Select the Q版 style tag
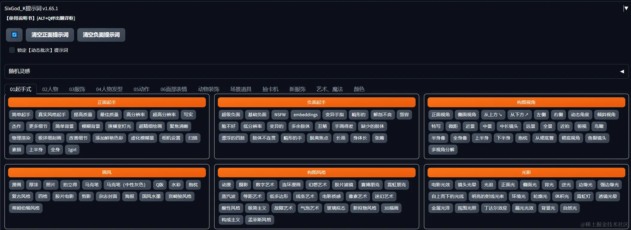Image resolution: width=631 pixels, height=230 pixels. [x=160, y=184]
